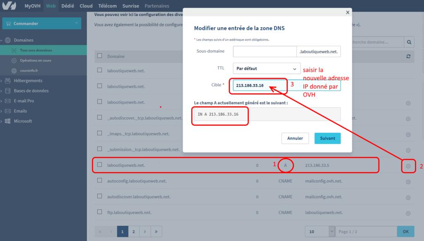This screenshot has height=241, width=424.
Task: Click the shopping cart icon in Commander
Action: (x=8, y=24)
